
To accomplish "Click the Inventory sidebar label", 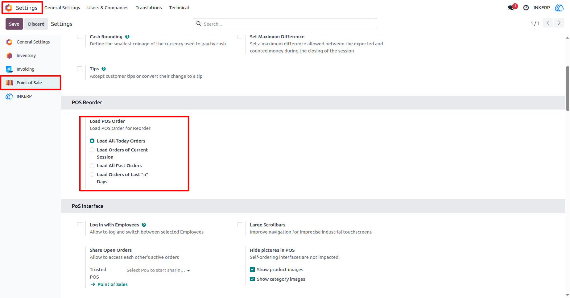I will pyautogui.click(x=26, y=56).
